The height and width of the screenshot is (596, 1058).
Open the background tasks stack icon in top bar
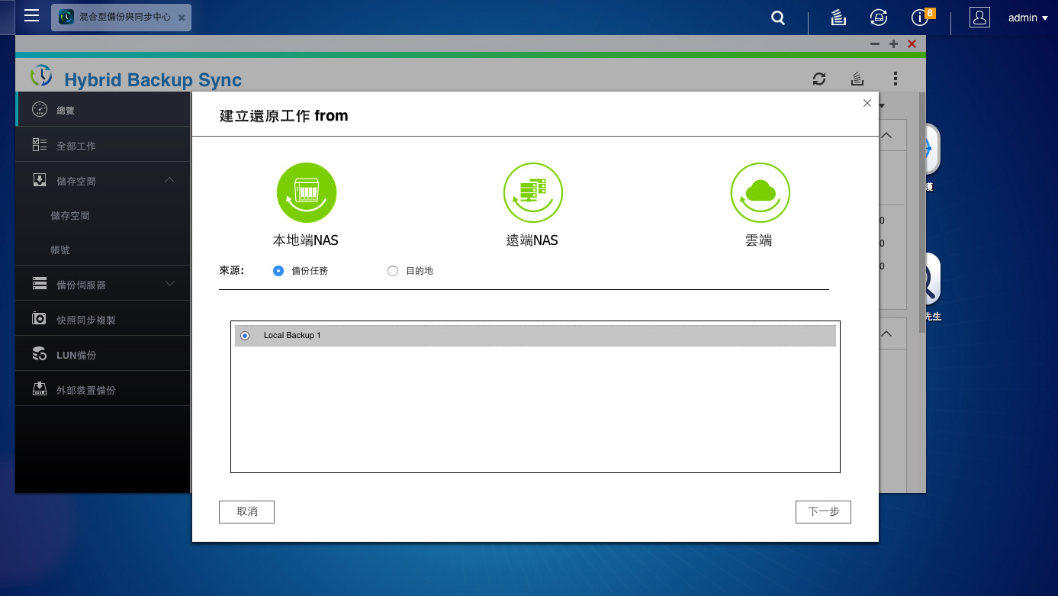pyautogui.click(x=838, y=18)
